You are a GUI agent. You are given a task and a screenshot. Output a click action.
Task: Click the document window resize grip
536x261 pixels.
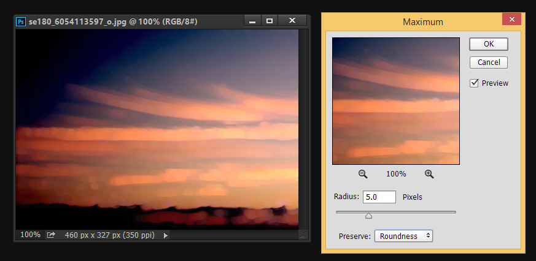(303, 235)
